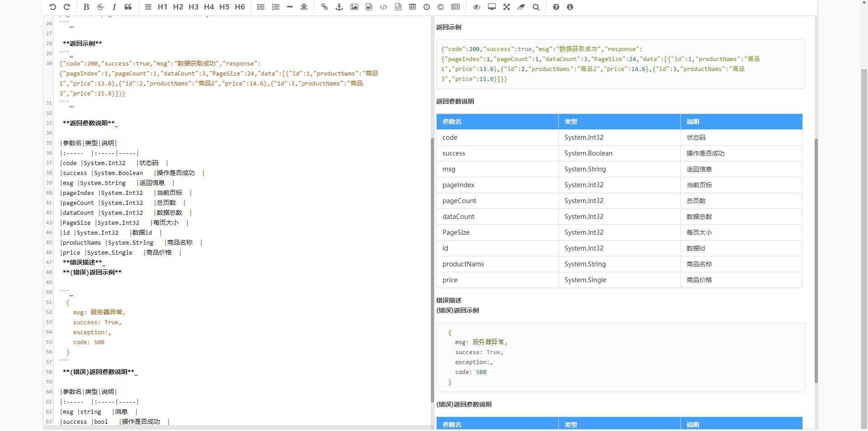This screenshot has height=431, width=868.
Task: Open the help question mark icon
Action: coord(556,7)
